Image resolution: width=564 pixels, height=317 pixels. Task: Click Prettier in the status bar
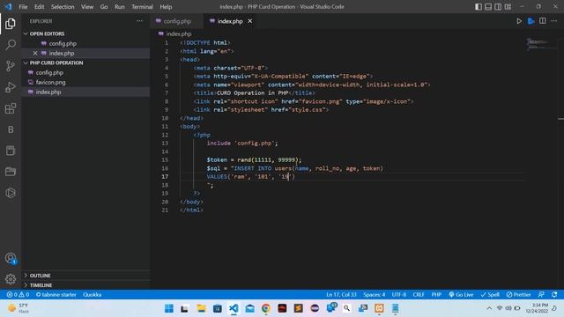[518, 294]
